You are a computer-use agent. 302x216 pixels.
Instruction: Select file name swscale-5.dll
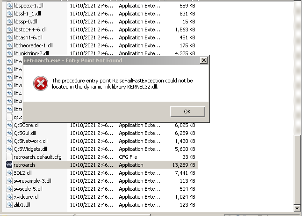pos(28,188)
